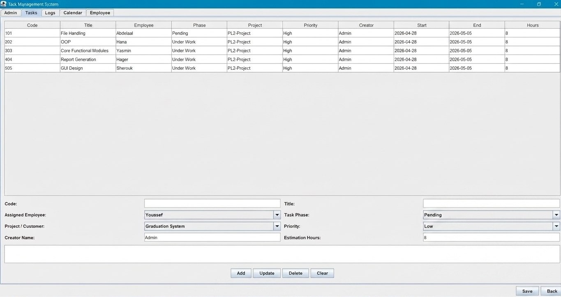Click the File Handling title cell
This screenshot has height=297, width=561.
pos(88,33)
